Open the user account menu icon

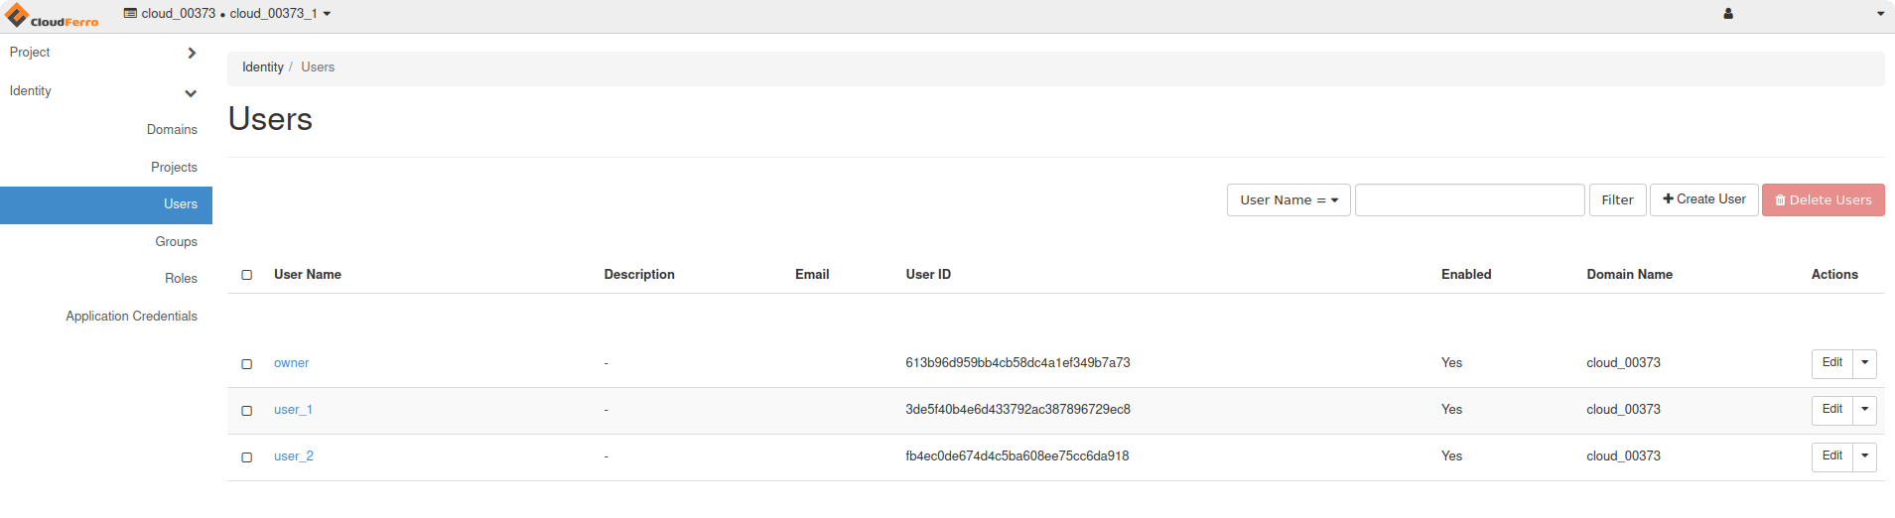coord(1728,14)
